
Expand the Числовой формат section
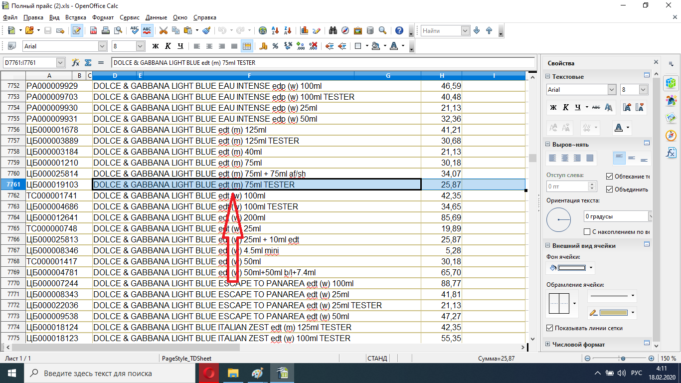click(547, 345)
